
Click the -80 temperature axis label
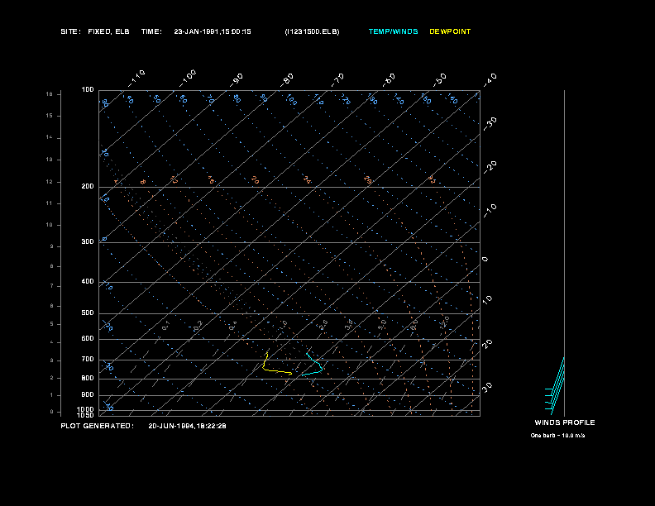287,80
